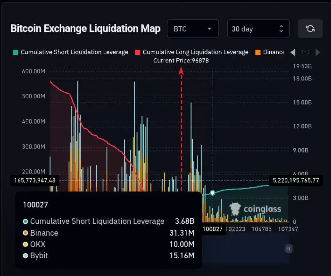Click the Current Price:96878 label
This screenshot has height=276, width=331.
181,61
